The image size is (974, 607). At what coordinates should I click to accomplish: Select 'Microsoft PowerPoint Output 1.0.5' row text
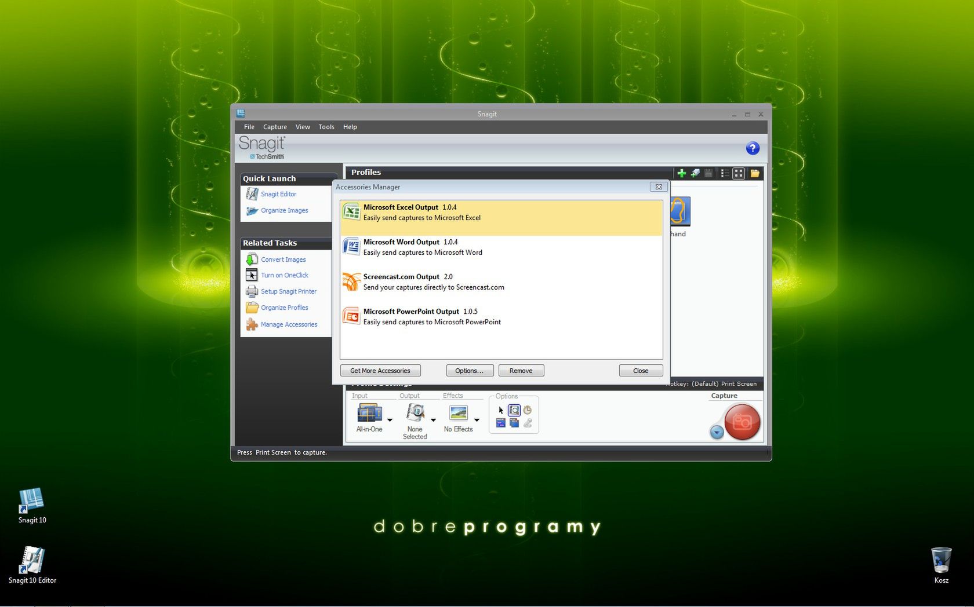tap(420, 312)
